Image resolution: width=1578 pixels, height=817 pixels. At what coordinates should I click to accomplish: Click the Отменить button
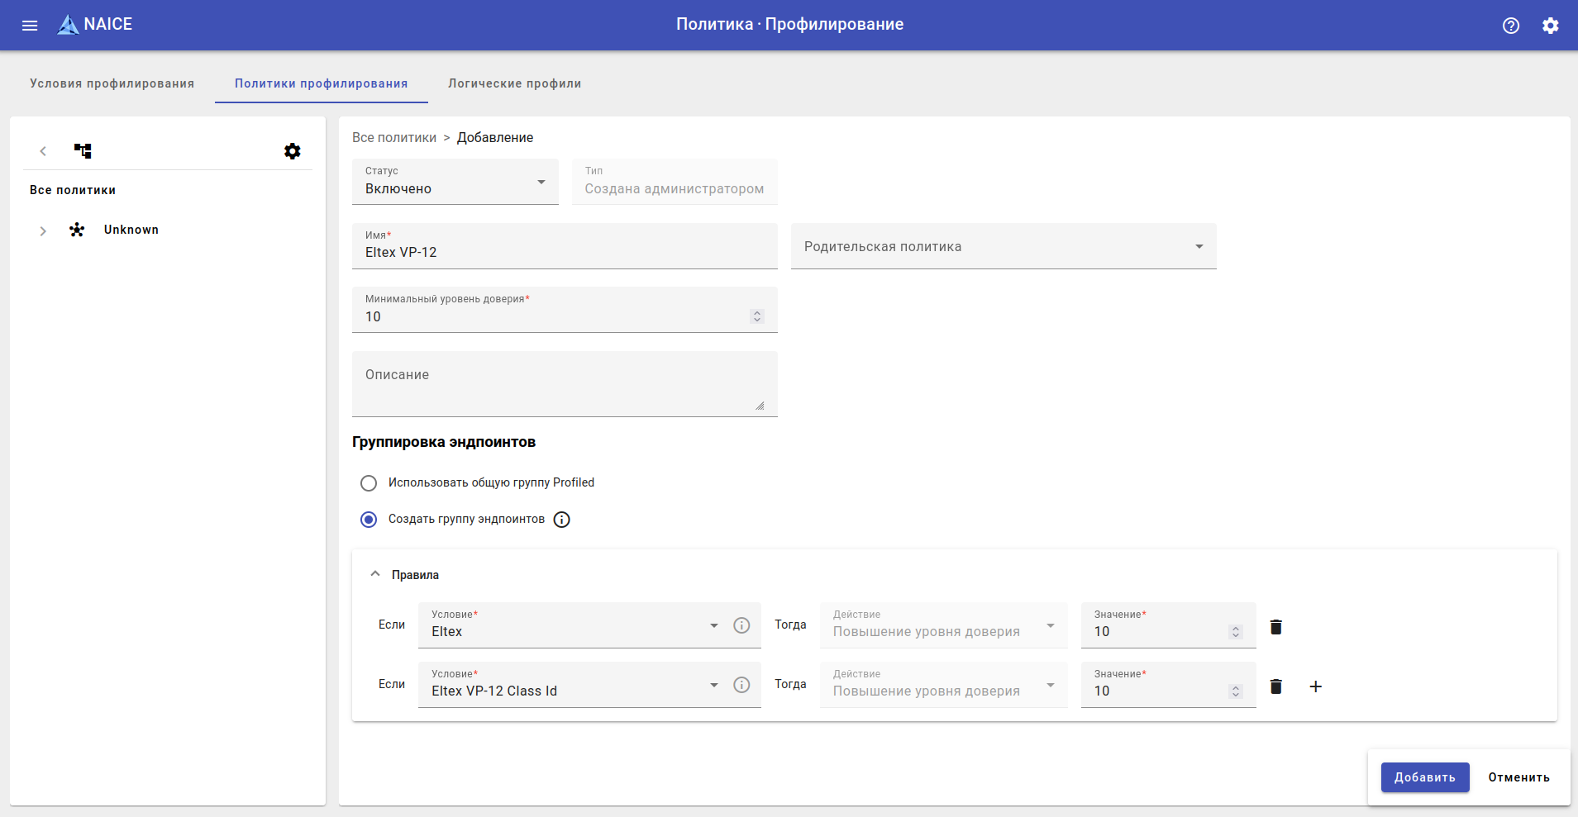1518,777
